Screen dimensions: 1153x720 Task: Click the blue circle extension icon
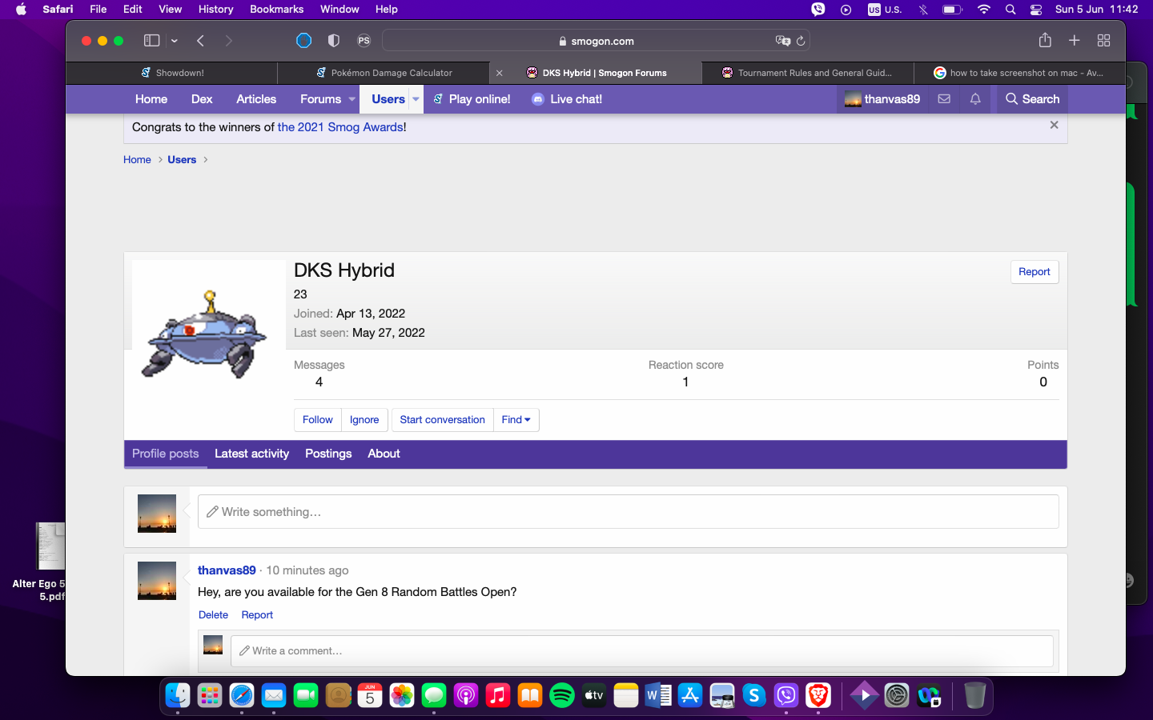(303, 41)
